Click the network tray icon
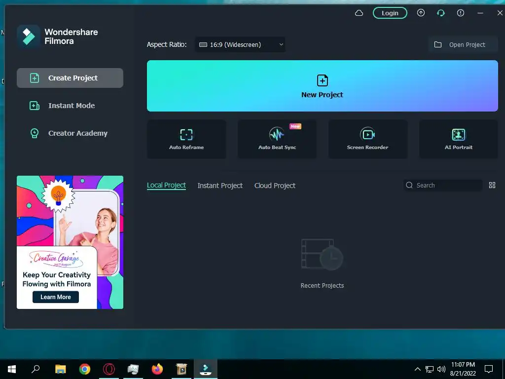 point(430,369)
